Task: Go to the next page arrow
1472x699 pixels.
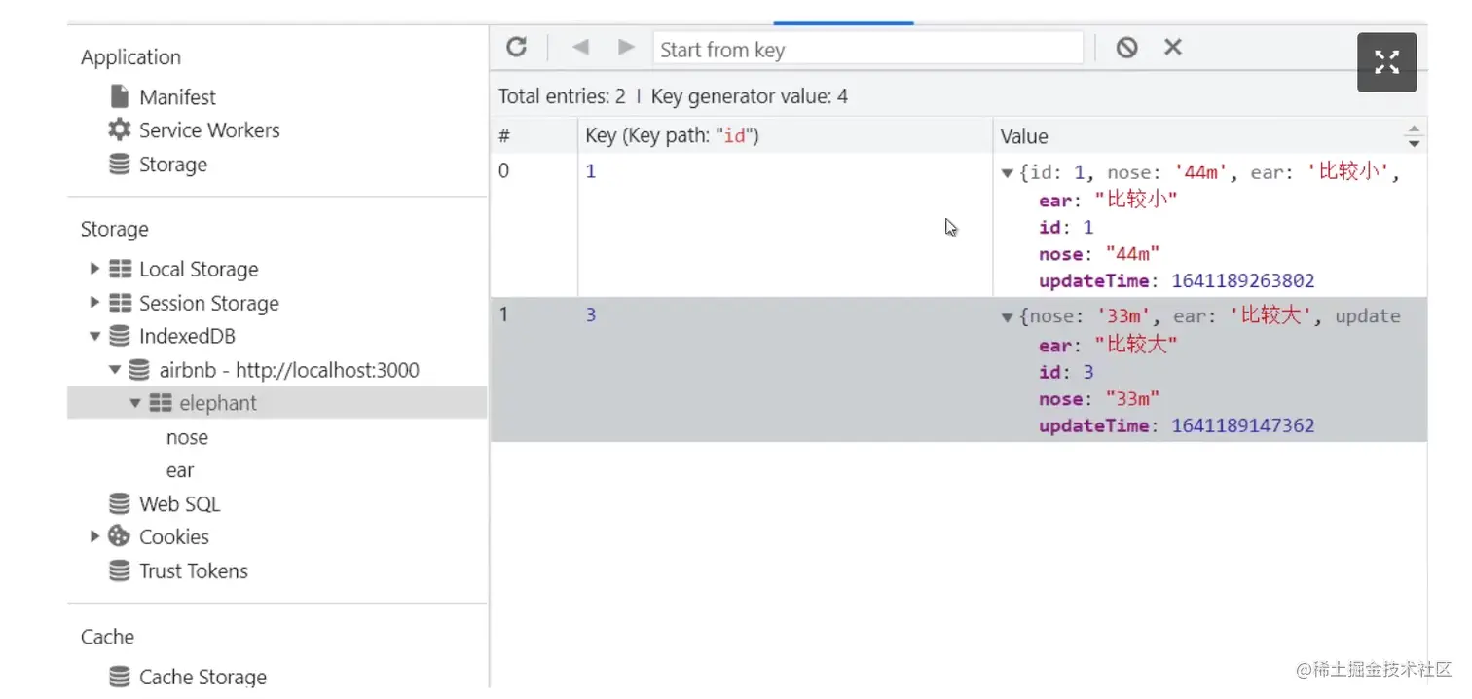Action: pos(626,47)
